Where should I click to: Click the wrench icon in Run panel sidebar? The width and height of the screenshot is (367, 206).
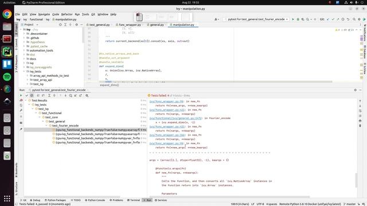click(x=21, y=110)
